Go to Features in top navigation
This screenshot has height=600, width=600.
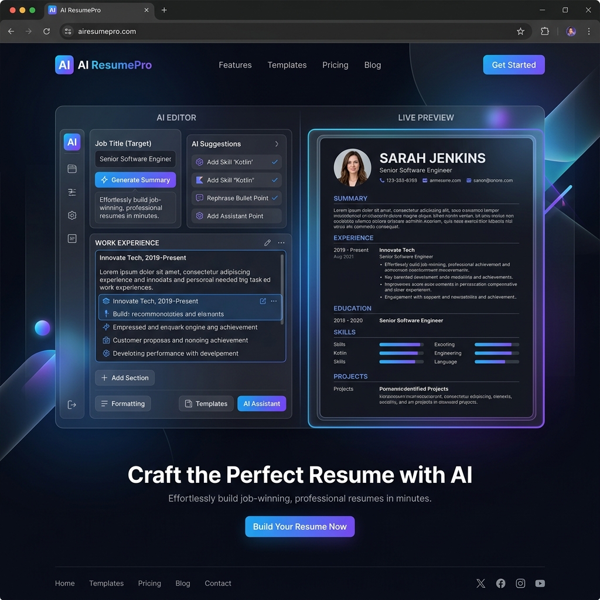tap(235, 65)
